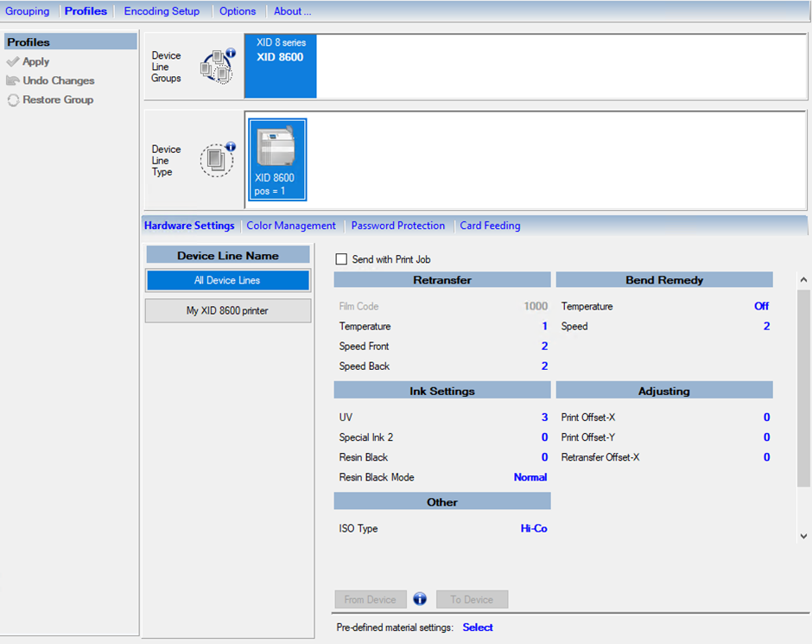Select All Device Lines button
This screenshot has width=812, height=644.
[x=228, y=280]
